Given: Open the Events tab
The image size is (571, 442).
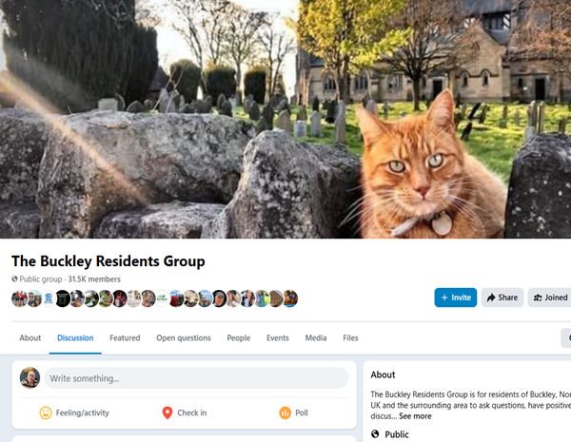Looking at the screenshot, I should 278,337.
